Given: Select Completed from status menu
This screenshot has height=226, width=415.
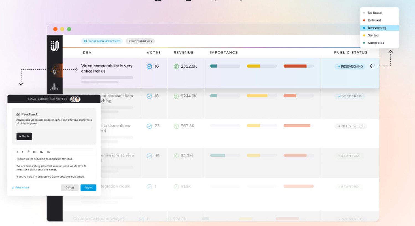Looking at the screenshot, I should click(376, 43).
